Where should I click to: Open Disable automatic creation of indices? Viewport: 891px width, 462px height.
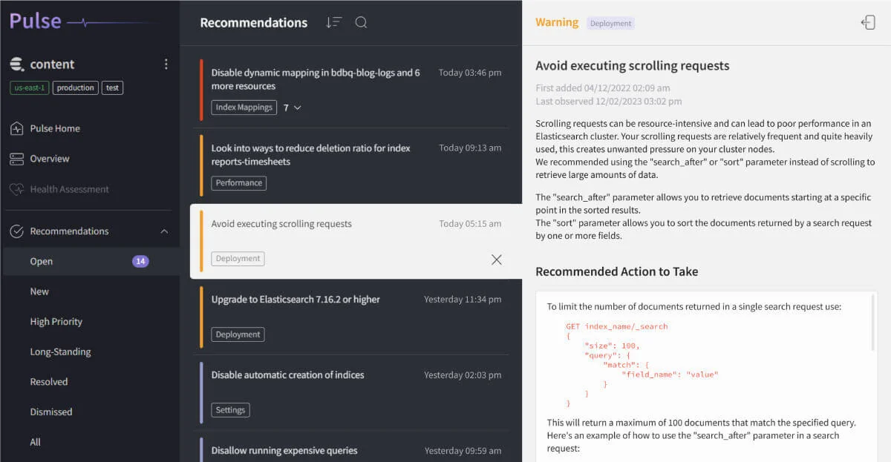(x=287, y=375)
